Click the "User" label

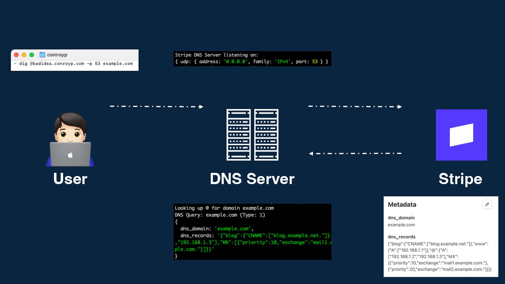tap(70, 179)
